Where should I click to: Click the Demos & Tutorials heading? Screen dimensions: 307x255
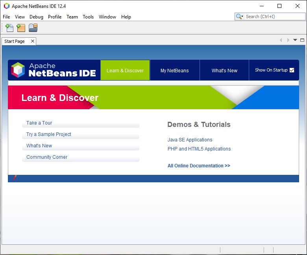[x=199, y=125]
